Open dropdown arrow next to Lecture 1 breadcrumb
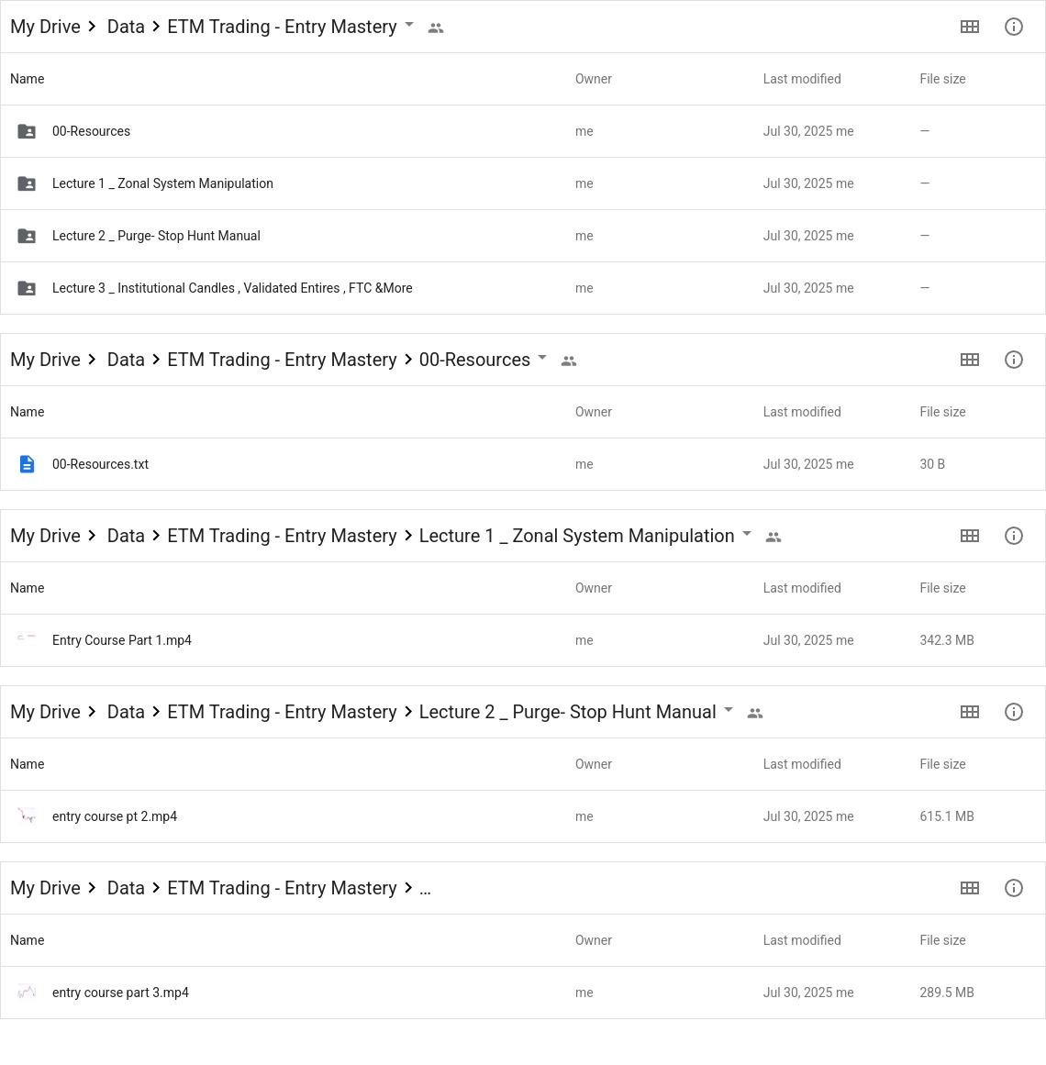Viewport: 1046px width, 1065px height. (747, 533)
